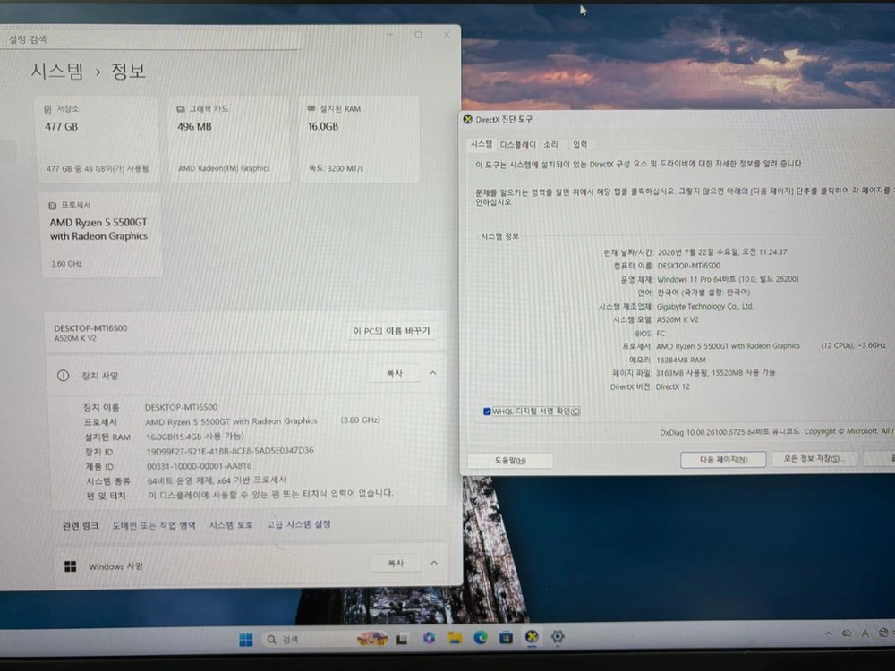Screen dimensions: 895x671
Task: Open the 그래픽 카드 496 MB card
Action: click(229, 140)
